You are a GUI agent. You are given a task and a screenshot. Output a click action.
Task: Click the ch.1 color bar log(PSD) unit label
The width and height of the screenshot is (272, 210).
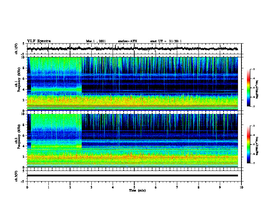[x=257, y=90]
